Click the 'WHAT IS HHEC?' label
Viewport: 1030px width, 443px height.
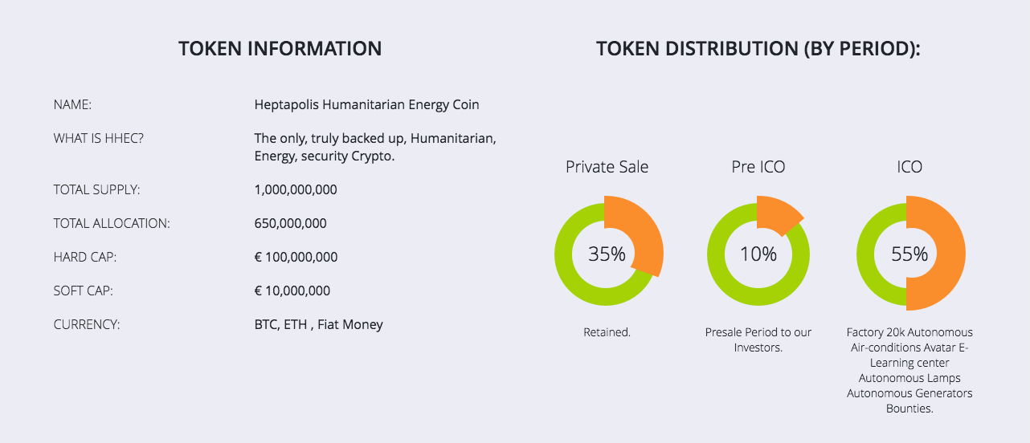(99, 138)
